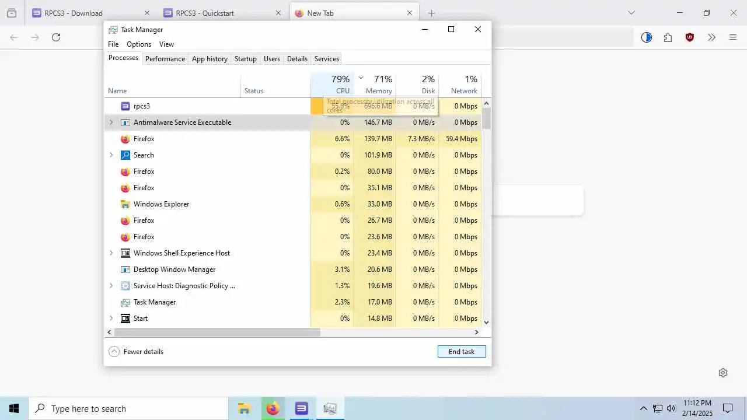Image resolution: width=747 pixels, height=420 pixels.
Task: Click the taskbar search box
Action: coord(128,408)
